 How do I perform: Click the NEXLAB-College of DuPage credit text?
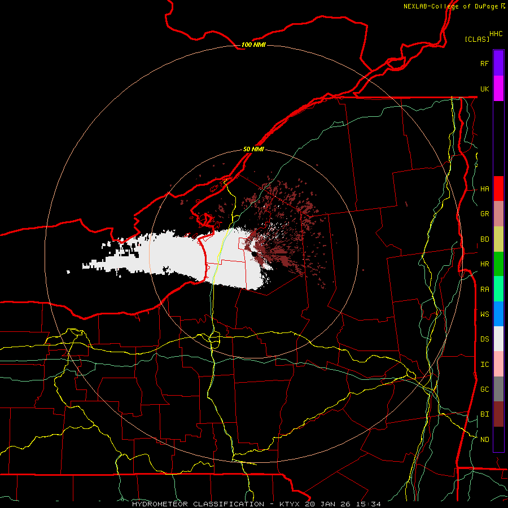pyautogui.click(x=454, y=6)
